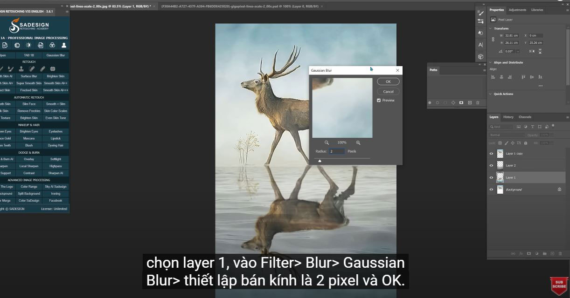This screenshot has height=298, width=570.
Task: Click the zoom out magnifier in Gaussian Blur
Action: click(x=327, y=142)
